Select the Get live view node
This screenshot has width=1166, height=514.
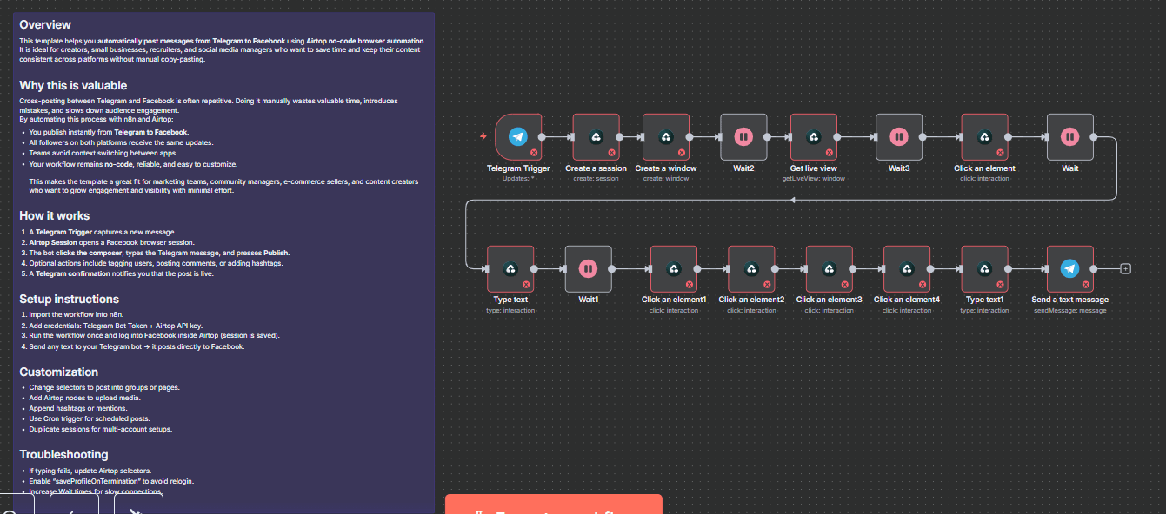pos(813,136)
